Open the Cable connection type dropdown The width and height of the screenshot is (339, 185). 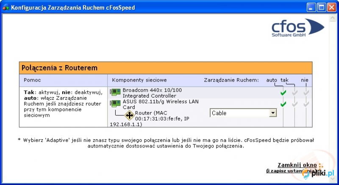(x=243, y=113)
